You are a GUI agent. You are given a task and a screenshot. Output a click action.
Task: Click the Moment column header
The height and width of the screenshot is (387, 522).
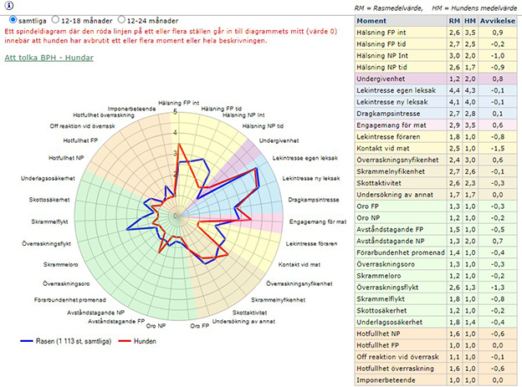click(x=401, y=21)
